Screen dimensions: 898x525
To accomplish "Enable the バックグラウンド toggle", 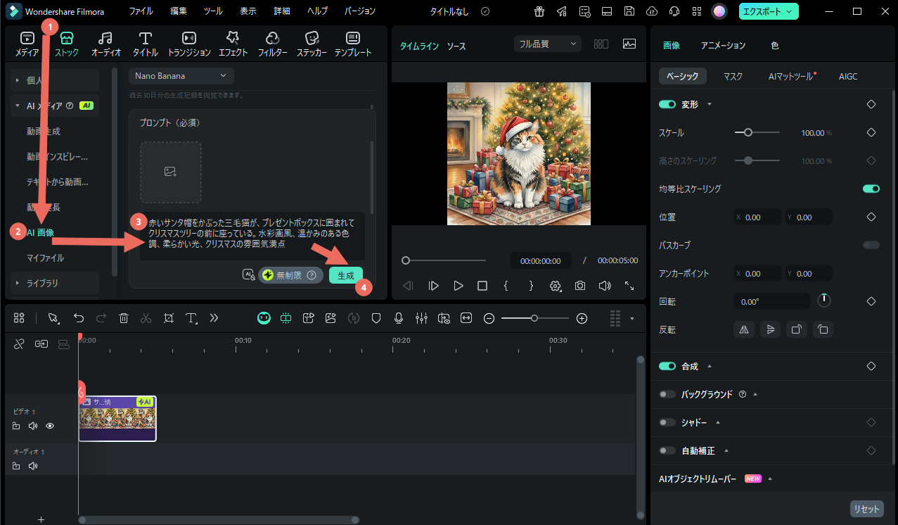I will (x=667, y=394).
